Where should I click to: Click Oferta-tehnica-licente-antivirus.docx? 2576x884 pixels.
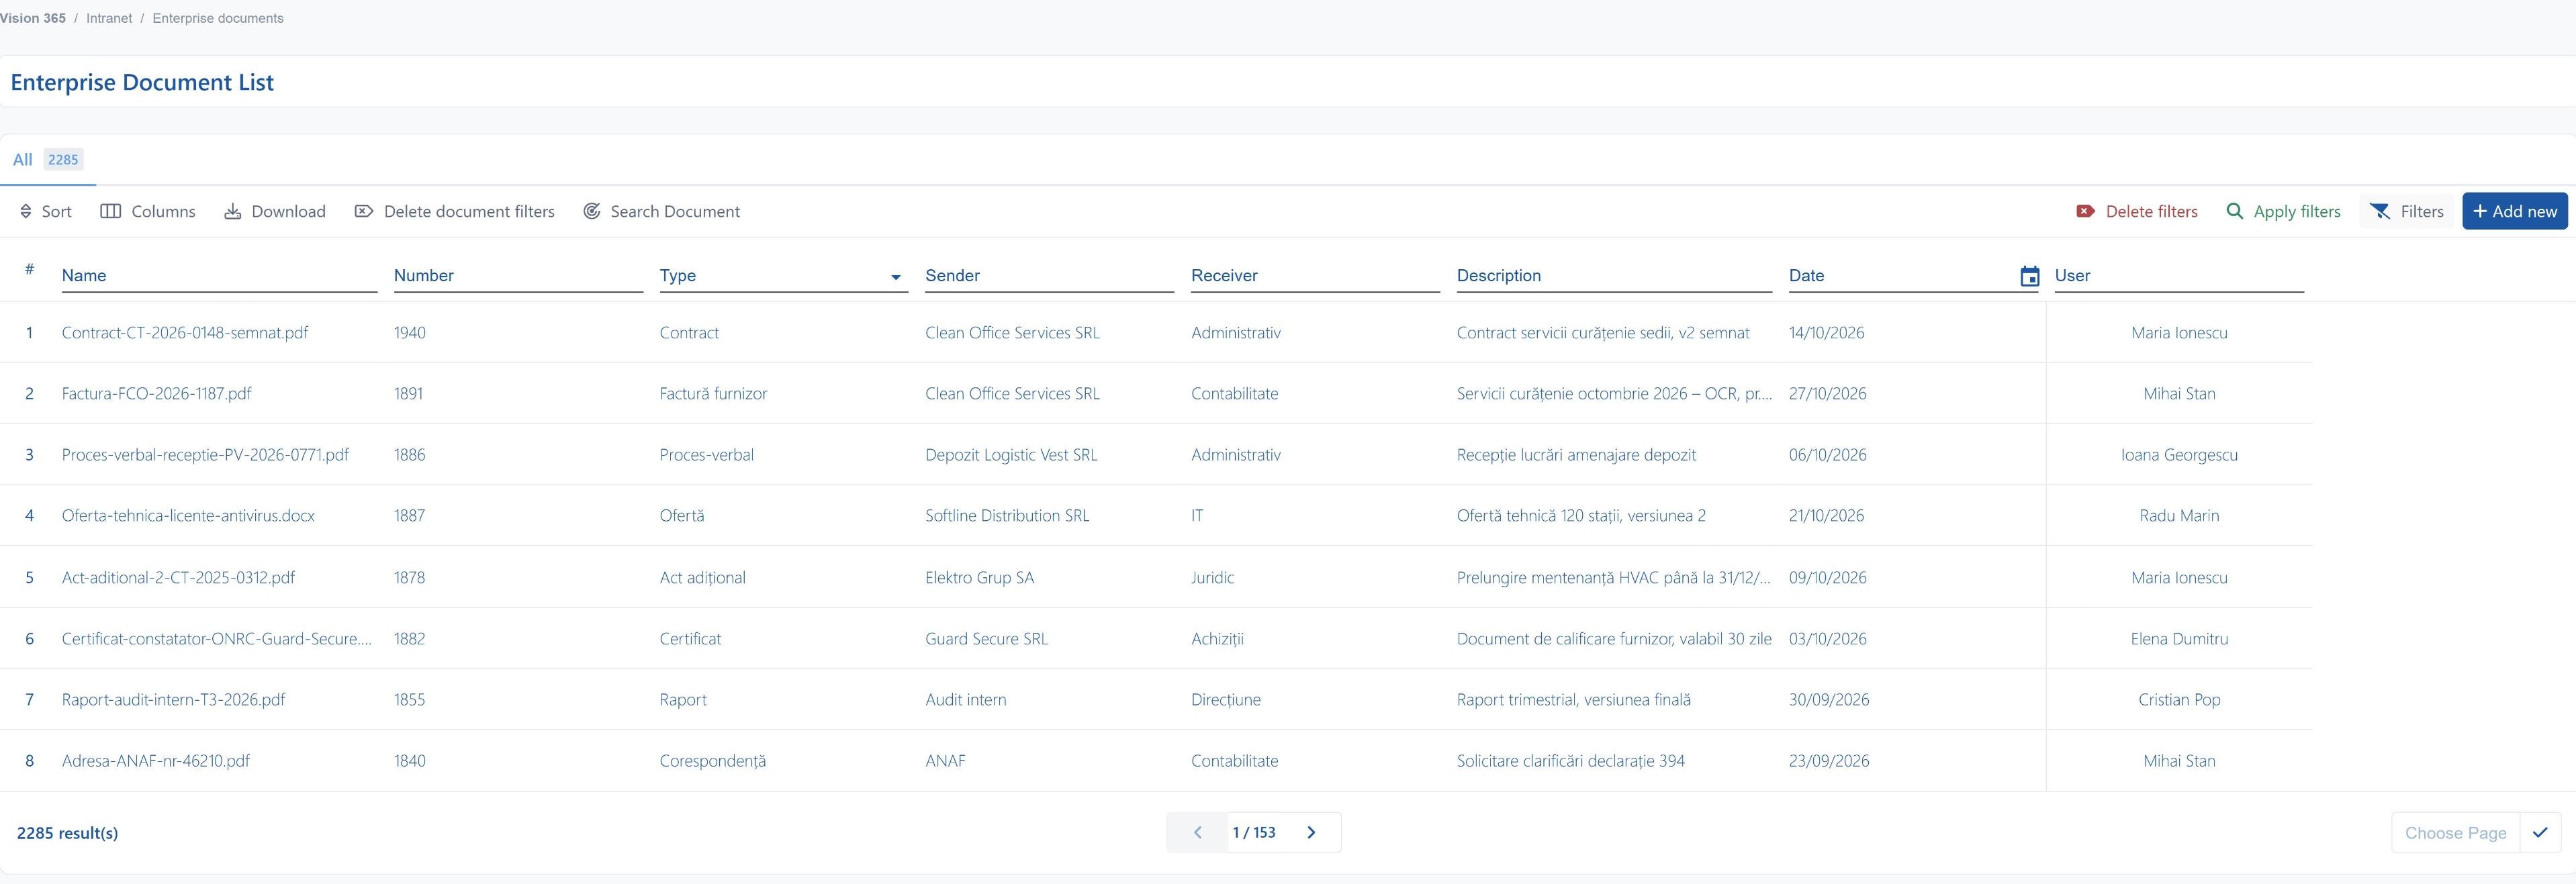(x=188, y=515)
